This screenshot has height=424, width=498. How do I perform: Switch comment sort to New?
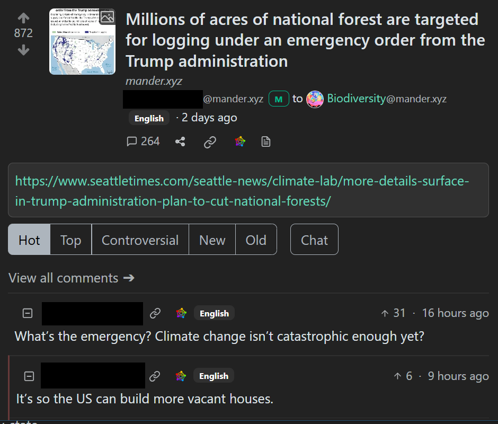[212, 240]
